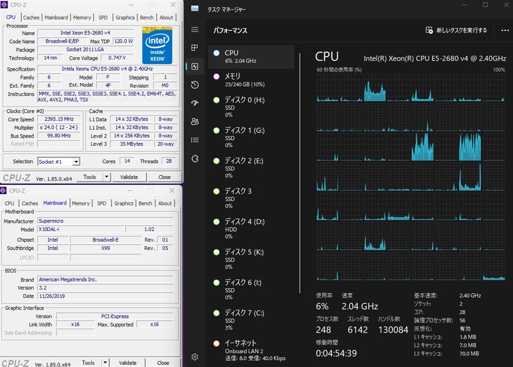
Task: Click the Supermicro manufacturer field
Action: (105, 221)
